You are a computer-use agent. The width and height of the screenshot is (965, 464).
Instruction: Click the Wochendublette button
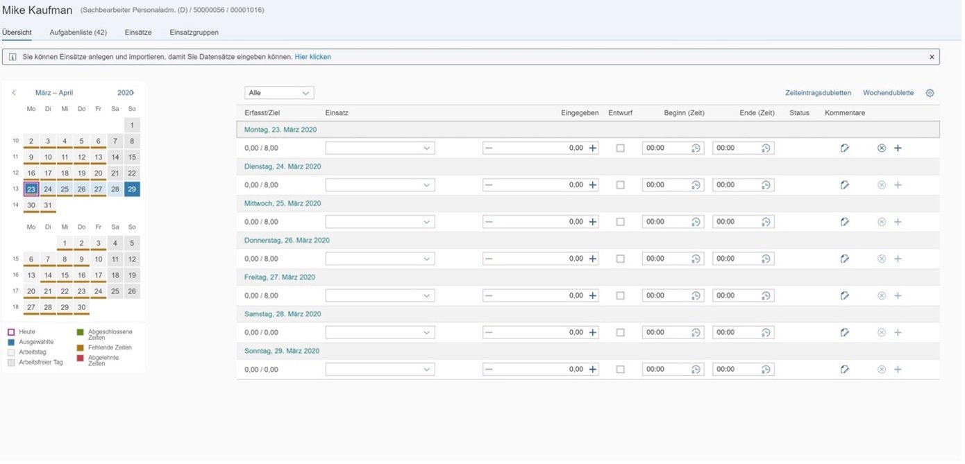click(888, 93)
